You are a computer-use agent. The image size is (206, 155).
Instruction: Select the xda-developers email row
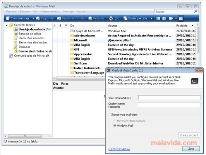124,36
